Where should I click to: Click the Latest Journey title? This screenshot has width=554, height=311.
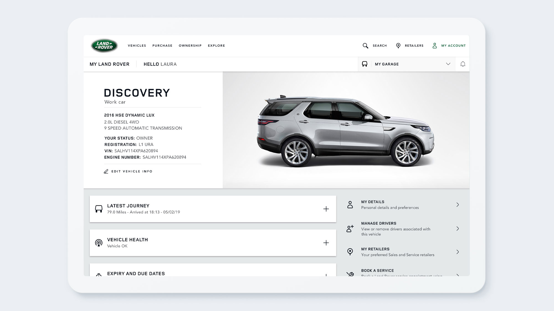[128, 206]
